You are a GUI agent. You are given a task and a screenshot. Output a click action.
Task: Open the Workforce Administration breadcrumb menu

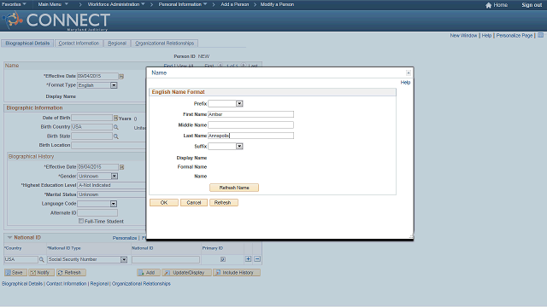[x=116, y=4]
